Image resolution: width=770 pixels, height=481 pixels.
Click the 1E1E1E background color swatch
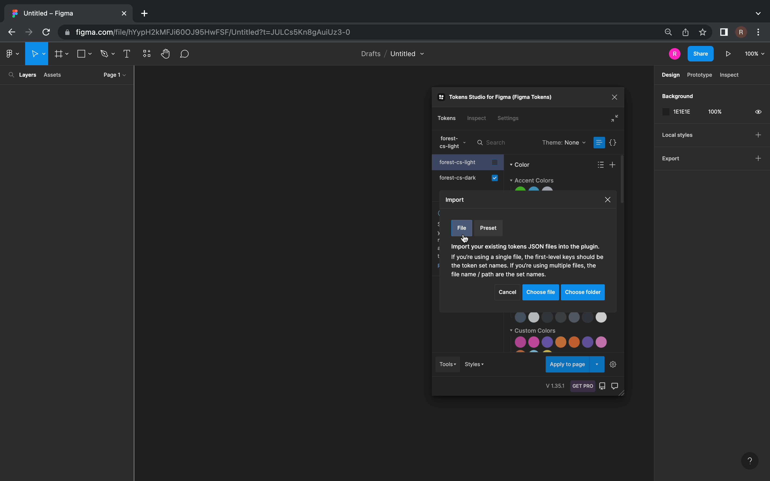click(x=666, y=112)
